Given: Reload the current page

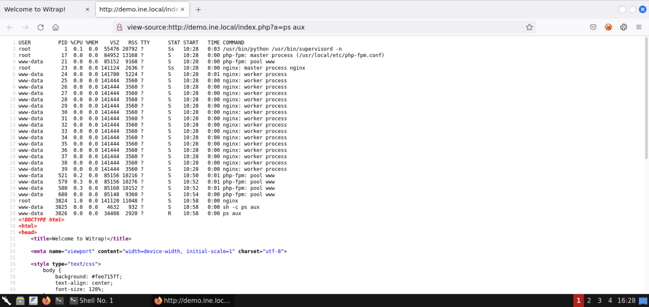Looking at the screenshot, I should click(41, 27).
